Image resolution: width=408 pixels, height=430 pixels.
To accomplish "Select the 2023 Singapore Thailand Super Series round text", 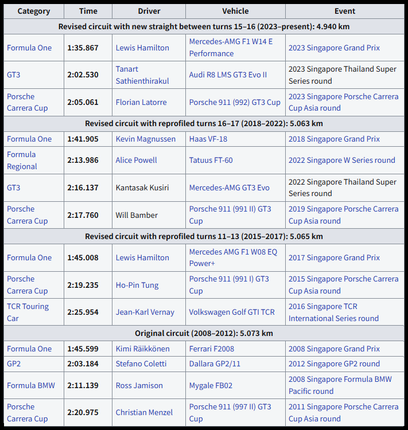I will point(343,75).
